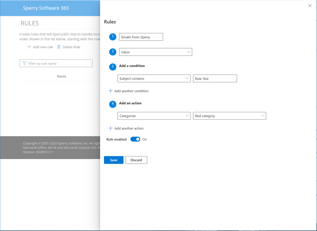Expand the Subject contains condition dropdown

pos(154,79)
